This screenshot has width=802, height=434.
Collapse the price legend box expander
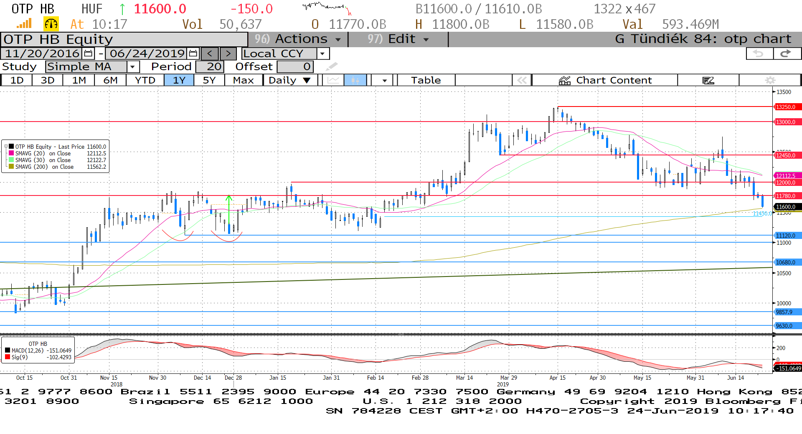click(6, 147)
